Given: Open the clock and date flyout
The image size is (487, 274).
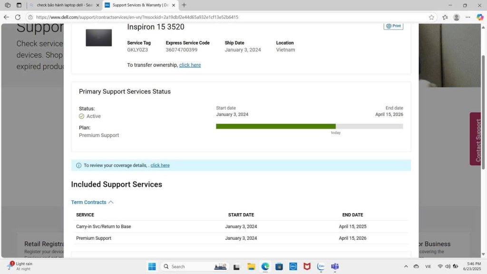Looking at the screenshot, I should coord(472,266).
